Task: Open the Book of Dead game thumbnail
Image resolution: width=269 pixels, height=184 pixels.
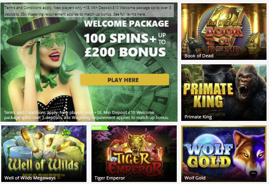Action: tap(224, 32)
